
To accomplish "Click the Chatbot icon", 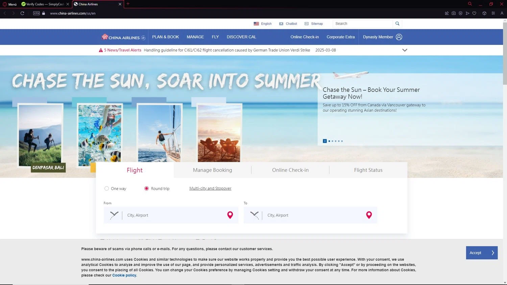I will click(281, 24).
